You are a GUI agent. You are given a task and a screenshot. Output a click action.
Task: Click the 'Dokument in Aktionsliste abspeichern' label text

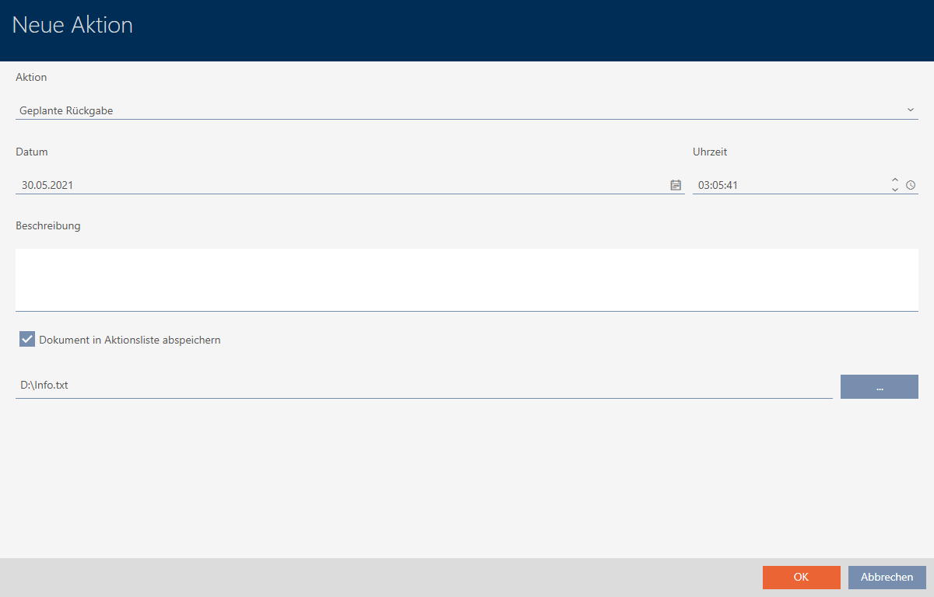130,340
